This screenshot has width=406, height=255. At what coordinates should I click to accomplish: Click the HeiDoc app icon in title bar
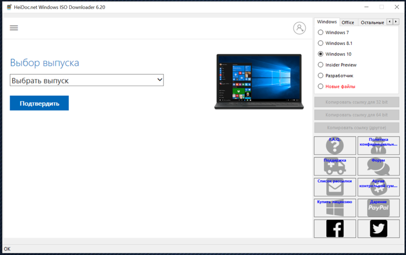pyautogui.click(x=9, y=7)
